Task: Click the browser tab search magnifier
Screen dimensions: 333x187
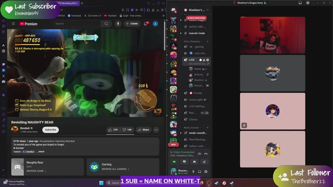Action: tap(148, 3)
